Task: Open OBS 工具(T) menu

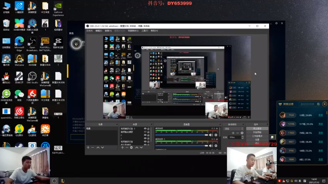Action: [x=145, y=31]
